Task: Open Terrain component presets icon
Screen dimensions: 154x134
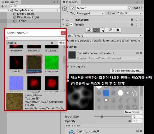Action: tap(136, 25)
